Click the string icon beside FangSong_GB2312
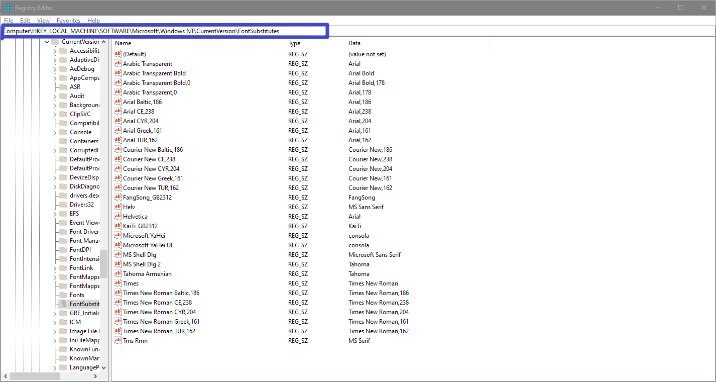 (x=118, y=197)
